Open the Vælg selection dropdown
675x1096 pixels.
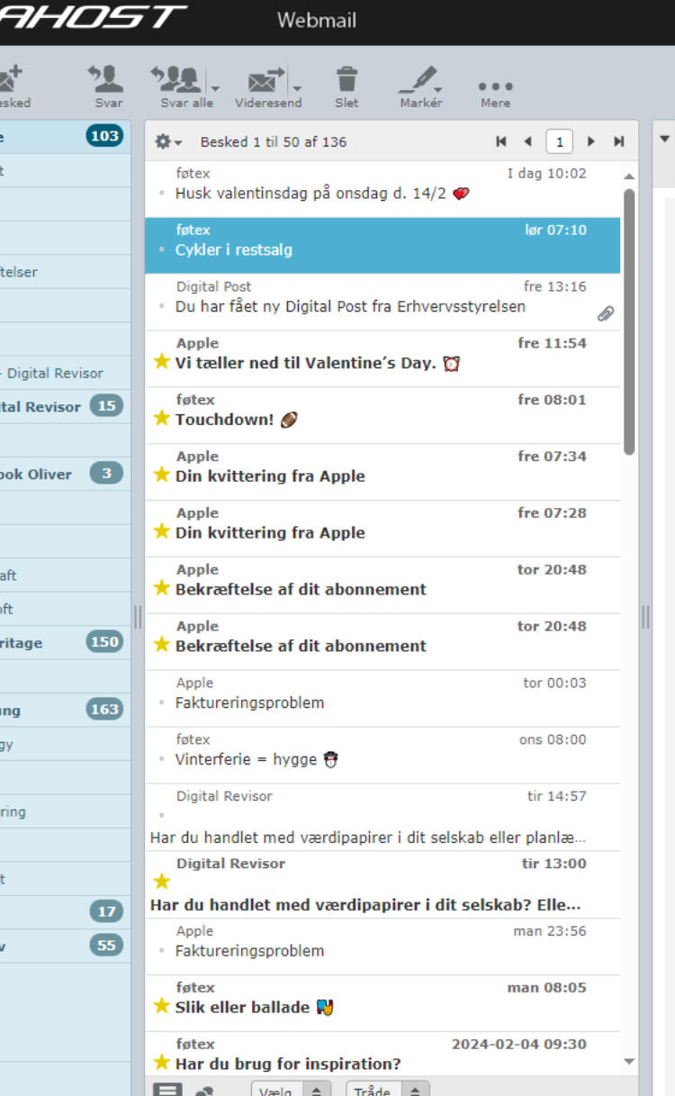pyautogui.click(x=291, y=1090)
